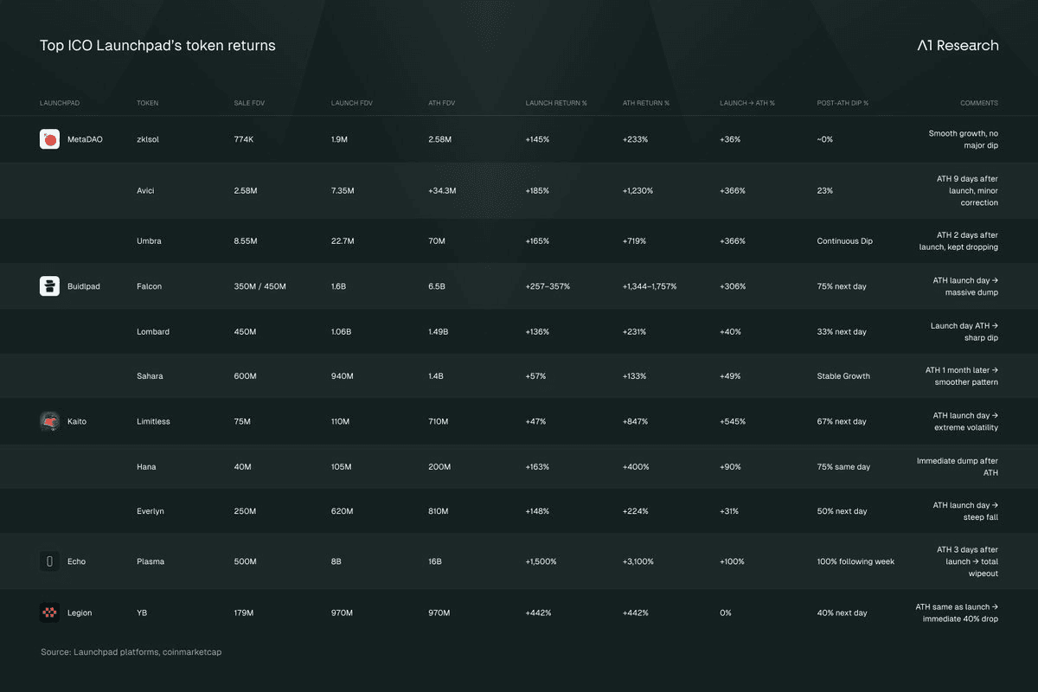This screenshot has width=1038, height=692.
Task: Click the +1,344–1,757% ATH return value
Action: pyautogui.click(x=650, y=286)
